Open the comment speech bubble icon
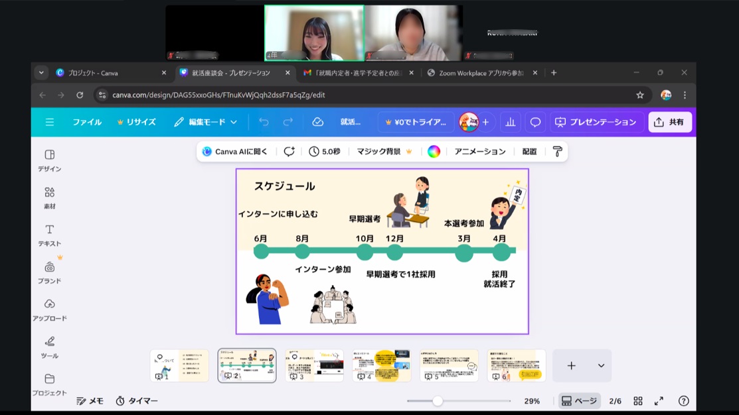 [x=535, y=122]
